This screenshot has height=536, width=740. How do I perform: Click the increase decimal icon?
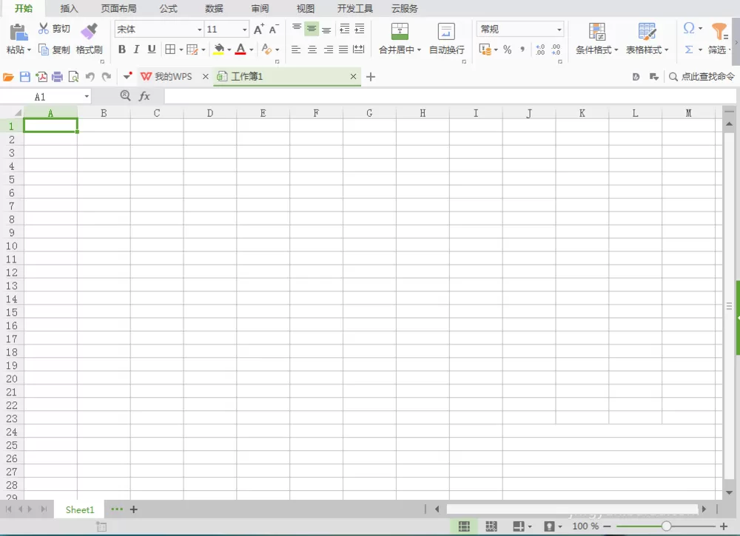pyautogui.click(x=540, y=49)
